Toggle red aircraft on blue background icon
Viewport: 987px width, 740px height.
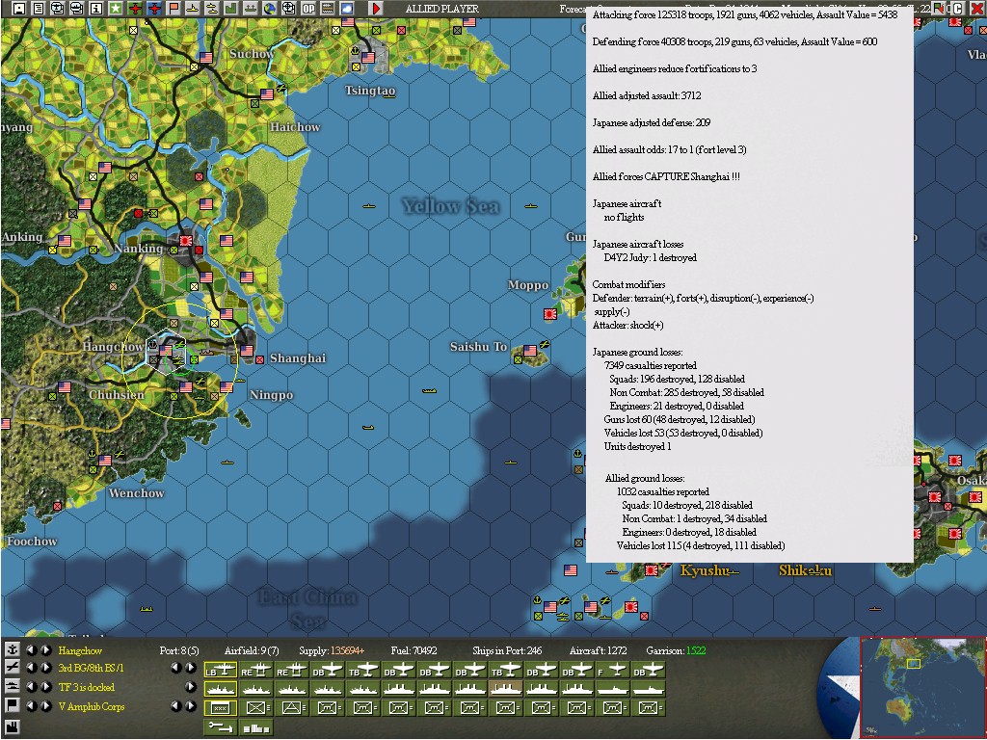point(154,9)
